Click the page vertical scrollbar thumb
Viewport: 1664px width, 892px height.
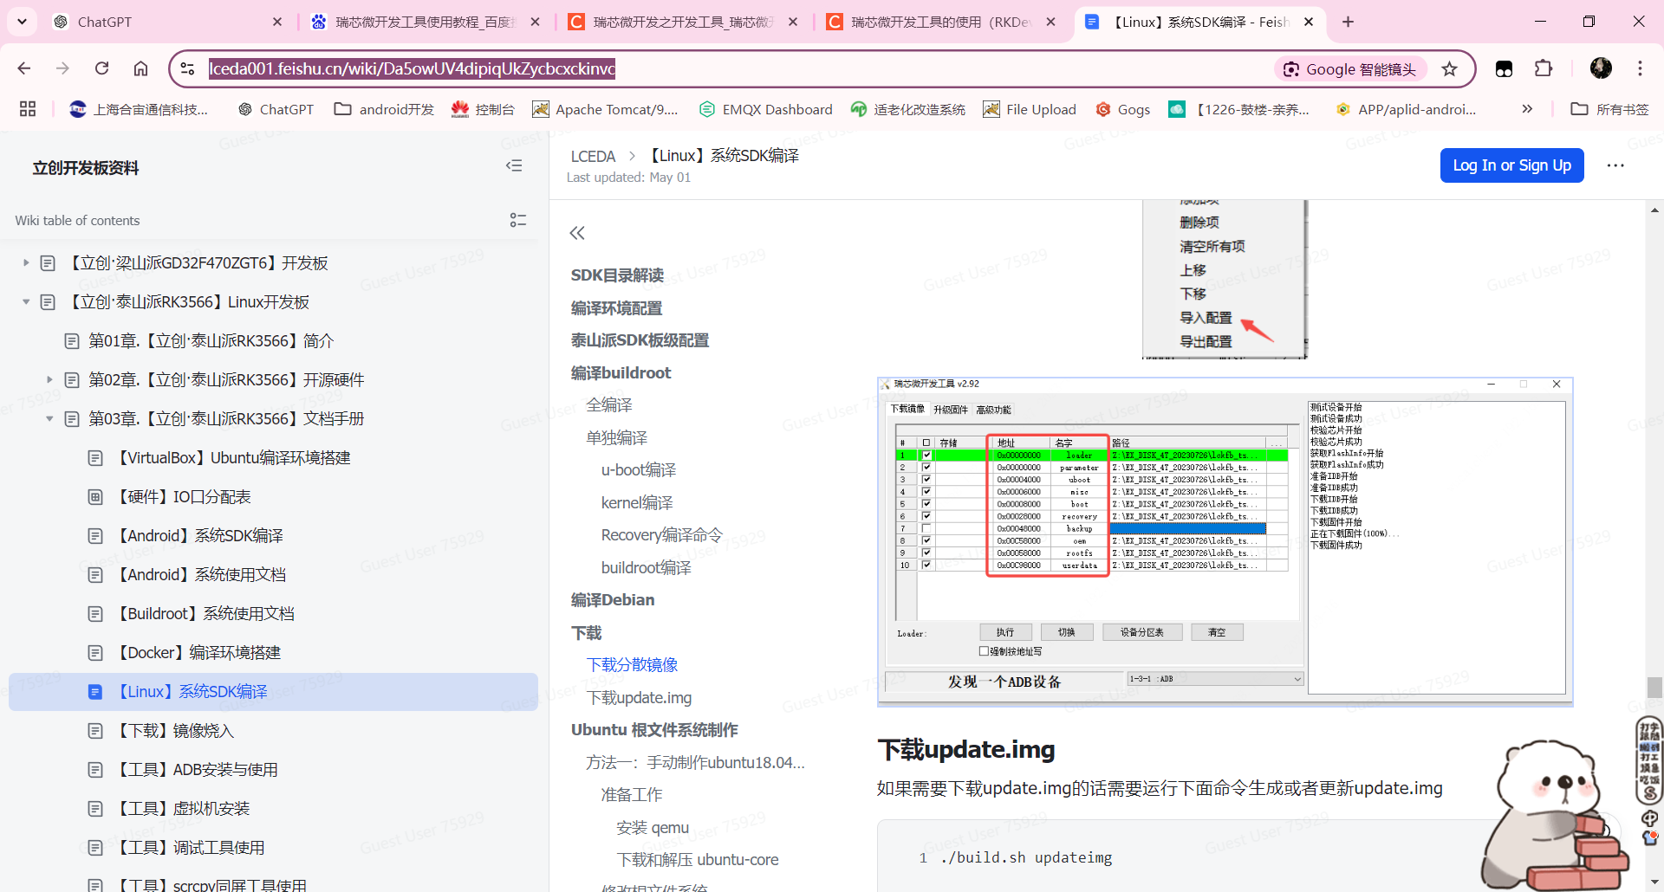coord(1654,687)
